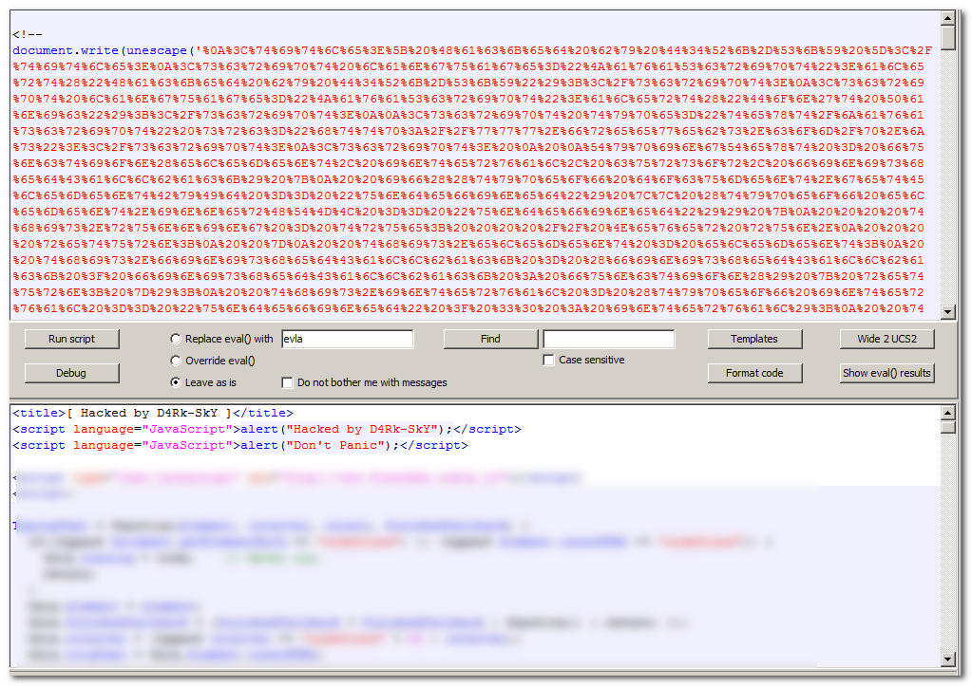972x686 pixels.
Task: Click the Run script button
Action: click(72, 339)
